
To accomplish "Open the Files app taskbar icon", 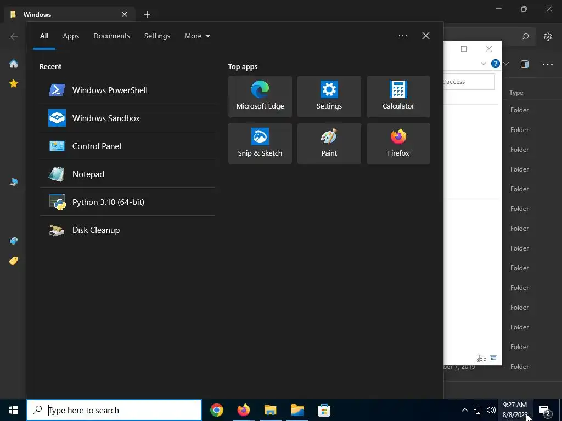I will pos(297,410).
